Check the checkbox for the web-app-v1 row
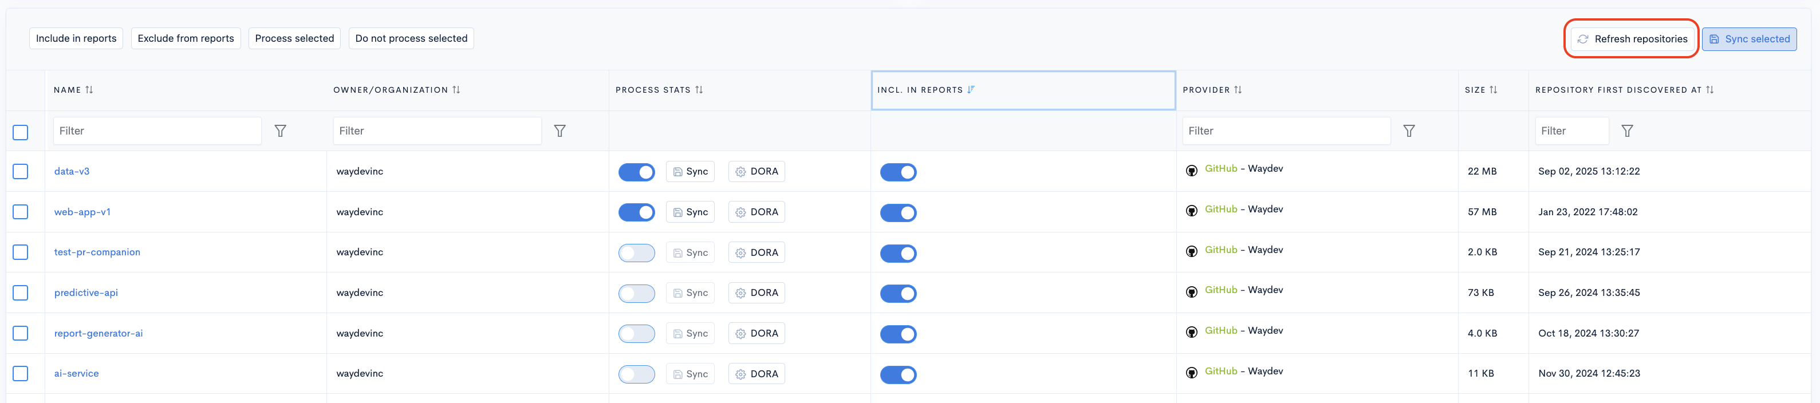 21,212
